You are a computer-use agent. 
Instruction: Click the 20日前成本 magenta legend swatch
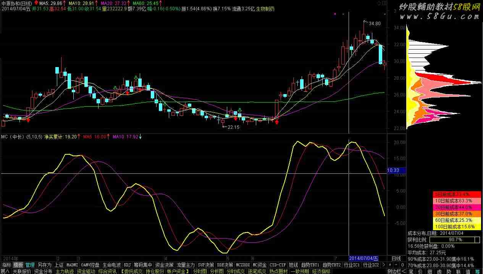point(457,207)
